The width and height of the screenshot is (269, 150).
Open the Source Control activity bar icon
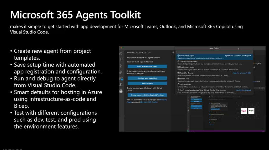coord(121,66)
